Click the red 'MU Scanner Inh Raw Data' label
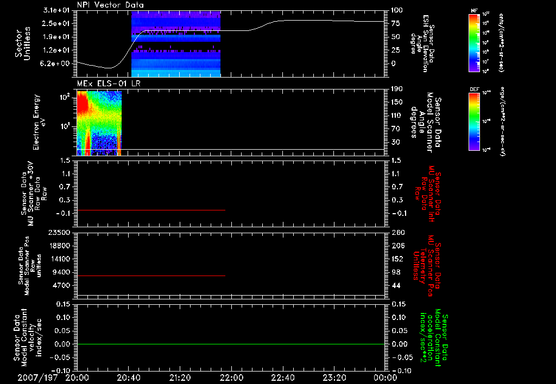 tap(428, 194)
